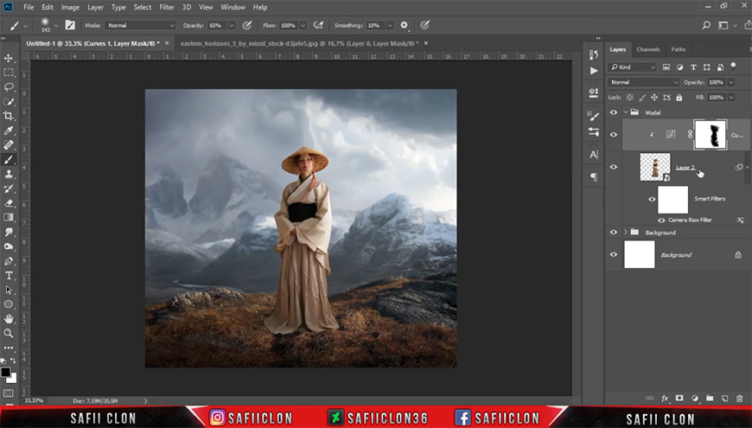Select the Hand tool
This screenshot has height=428, width=752.
tap(9, 318)
